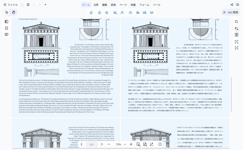Screen dimensions: 243x150
Task: Click the print icon in top bar
Action: [28, 5]
